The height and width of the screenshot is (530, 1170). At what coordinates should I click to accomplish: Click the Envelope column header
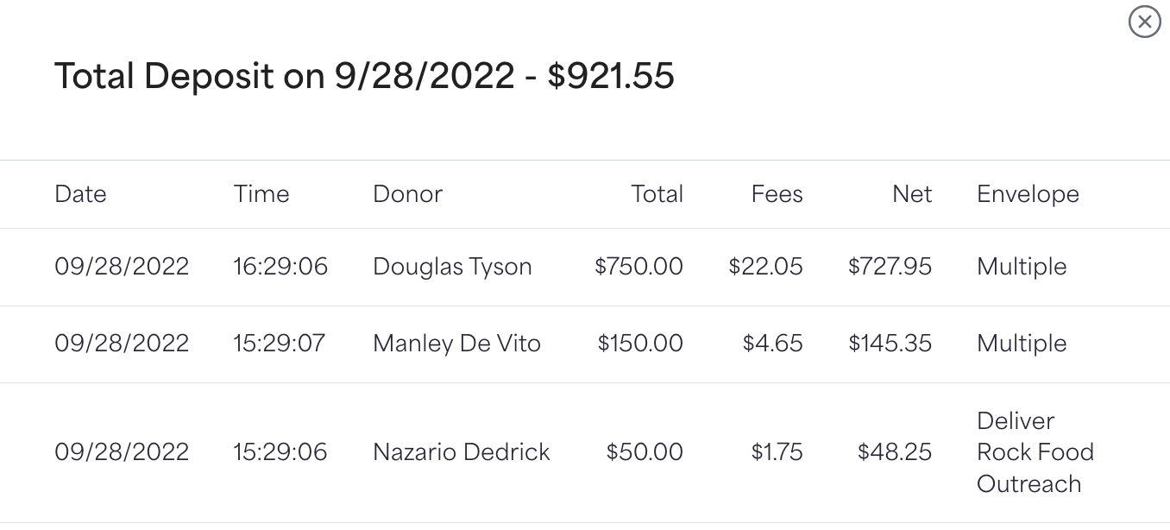click(1028, 194)
